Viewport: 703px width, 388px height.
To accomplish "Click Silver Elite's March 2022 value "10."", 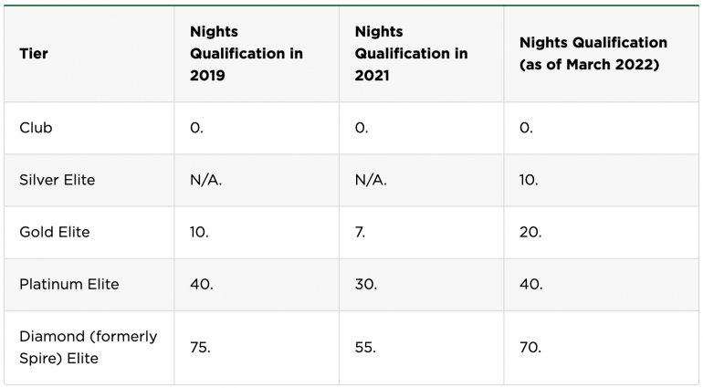I will click(x=529, y=180).
